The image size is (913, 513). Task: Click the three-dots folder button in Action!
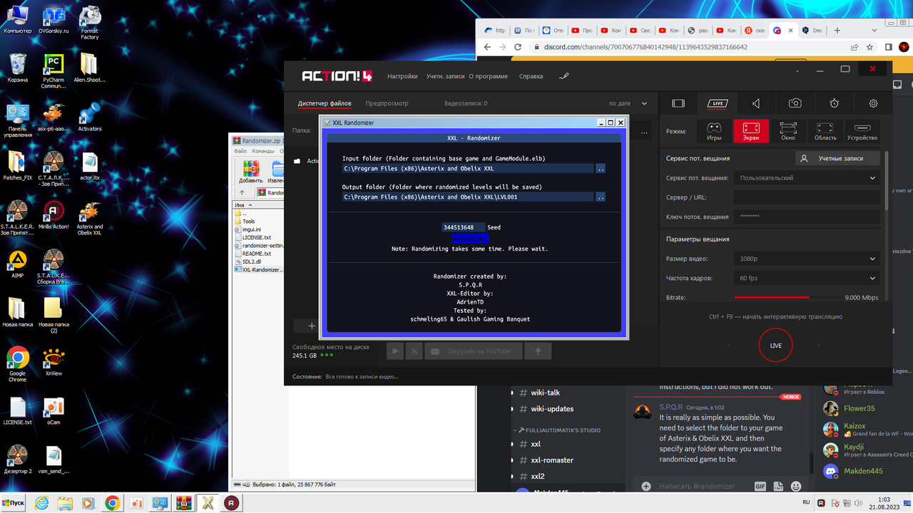pyautogui.click(x=644, y=132)
